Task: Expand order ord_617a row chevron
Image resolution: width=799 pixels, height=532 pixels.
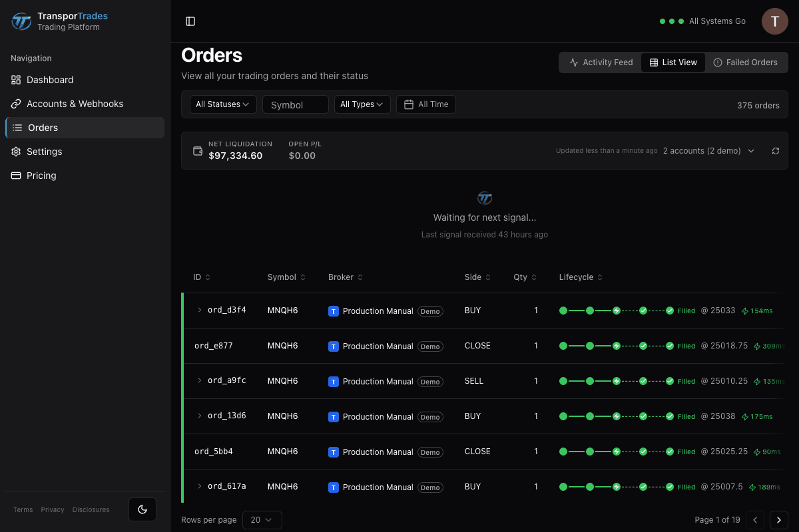Action: tap(199, 486)
